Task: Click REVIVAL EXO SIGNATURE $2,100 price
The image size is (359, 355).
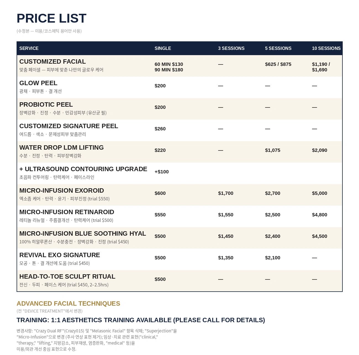Action: click(x=273, y=258)
